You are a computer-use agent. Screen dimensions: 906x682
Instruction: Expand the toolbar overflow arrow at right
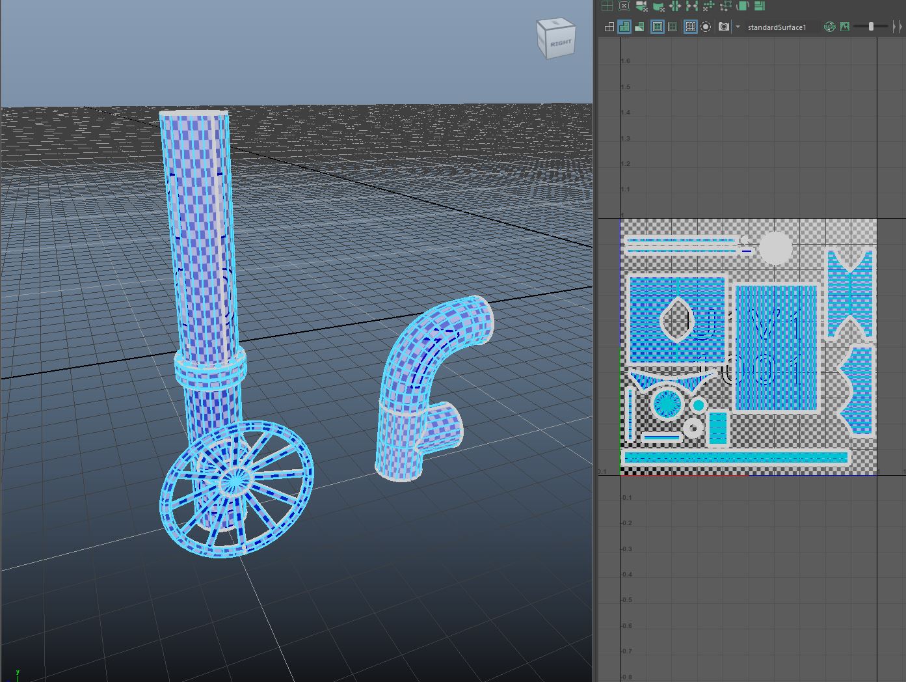coord(901,27)
